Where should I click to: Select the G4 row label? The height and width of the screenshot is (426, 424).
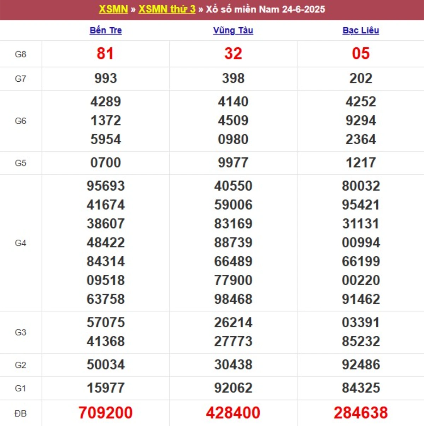pyautogui.click(x=20, y=243)
